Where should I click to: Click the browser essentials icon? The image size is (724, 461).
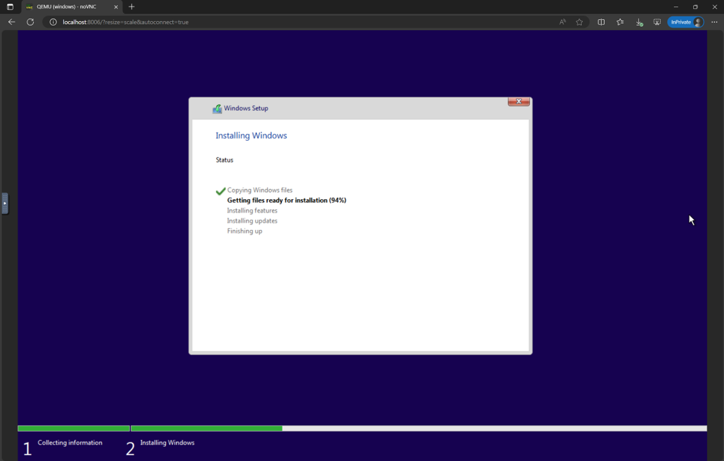coord(657,22)
